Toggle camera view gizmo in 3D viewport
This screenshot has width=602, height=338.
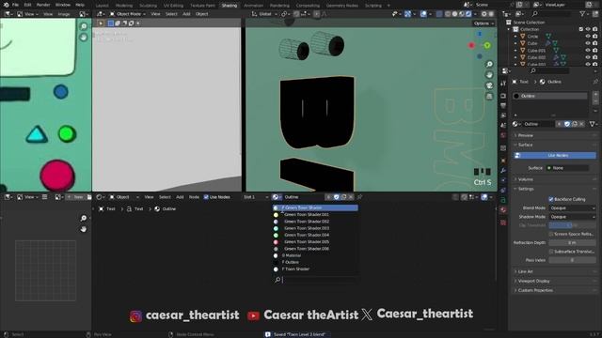[x=489, y=85]
